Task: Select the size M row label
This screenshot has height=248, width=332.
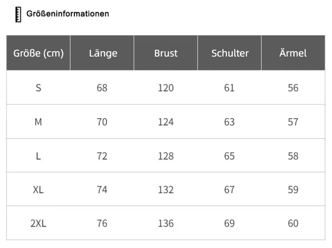Action: click(38, 122)
